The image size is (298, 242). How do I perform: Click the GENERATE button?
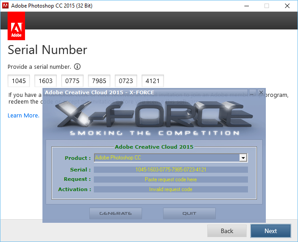pyautogui.click(x=116, y=213)
